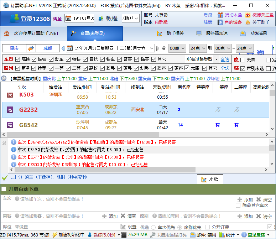This screenshot has width=276, height=239.
Task: Uncheck 商务 seat class
Action: pos(17,68)
